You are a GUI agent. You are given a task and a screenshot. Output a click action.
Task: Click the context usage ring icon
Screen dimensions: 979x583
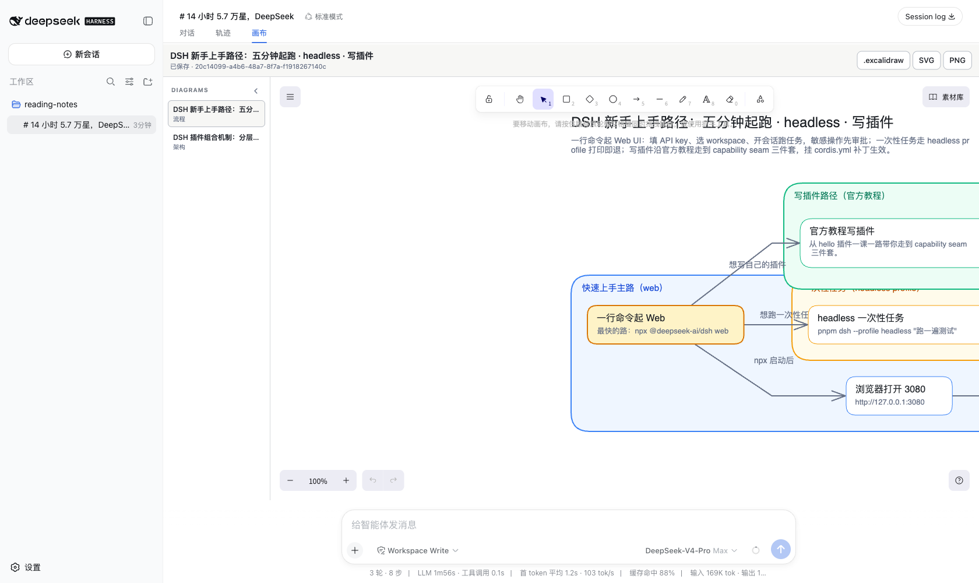[x=756, y=550]
